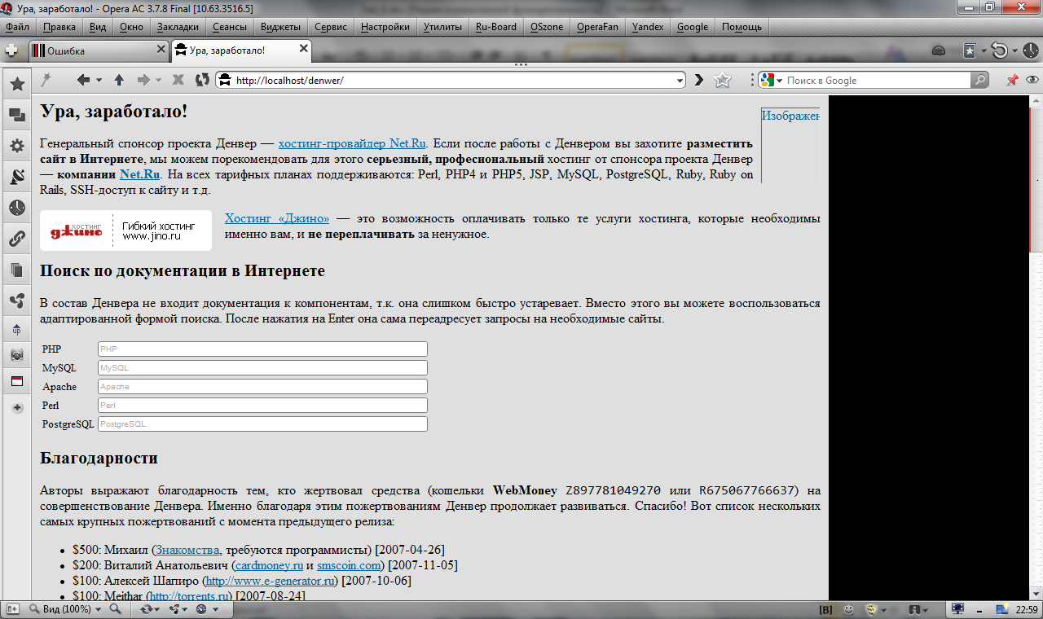Open the smscoin.com link
The height and width of the screenshot is (619, 1043).
(349, 565)
